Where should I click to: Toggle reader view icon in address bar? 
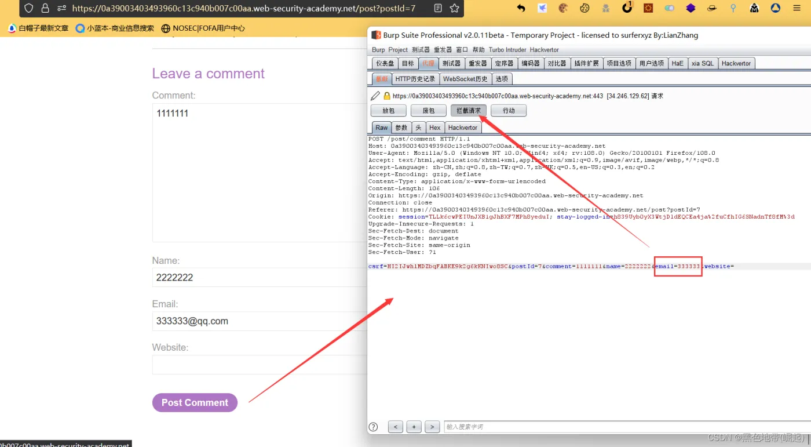438,8
